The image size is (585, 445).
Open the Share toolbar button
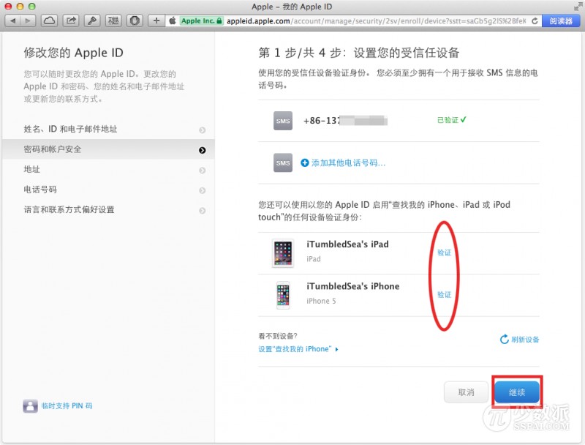pyautogui.click(x=71, y=20)
